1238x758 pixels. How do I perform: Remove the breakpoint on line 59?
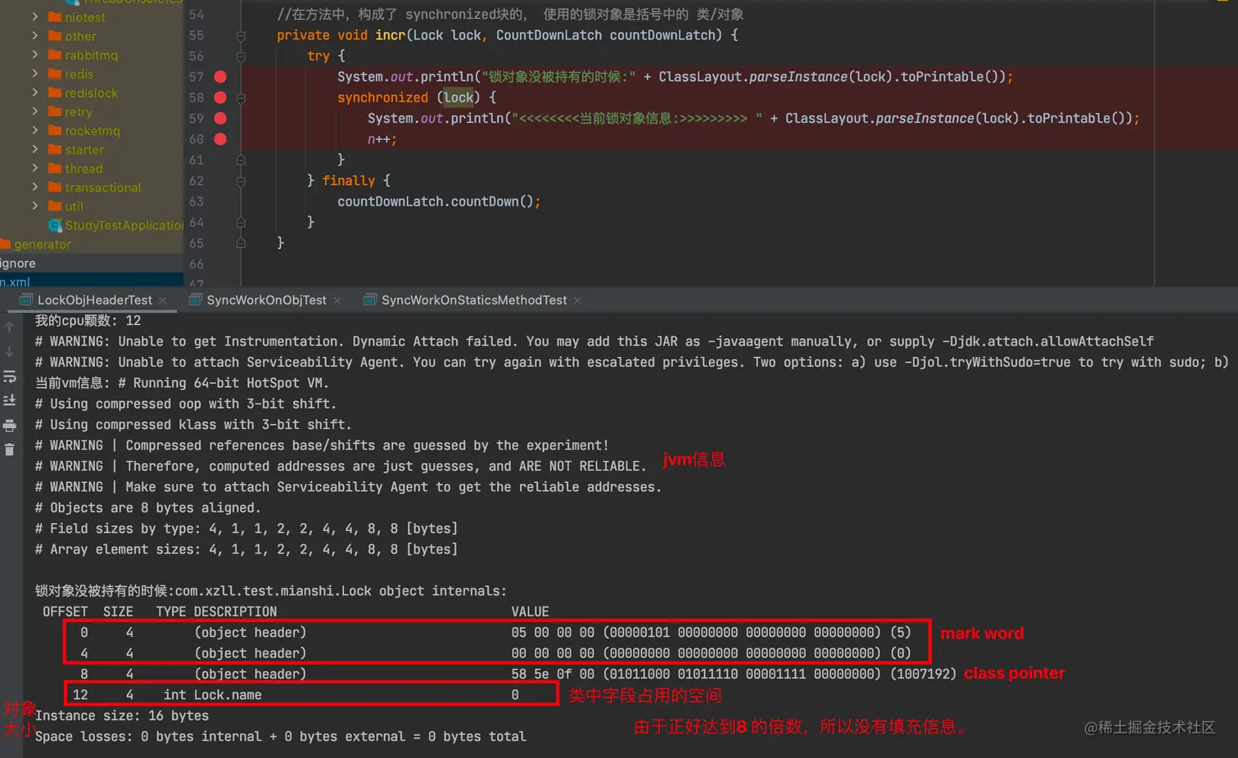click(220, 118)
